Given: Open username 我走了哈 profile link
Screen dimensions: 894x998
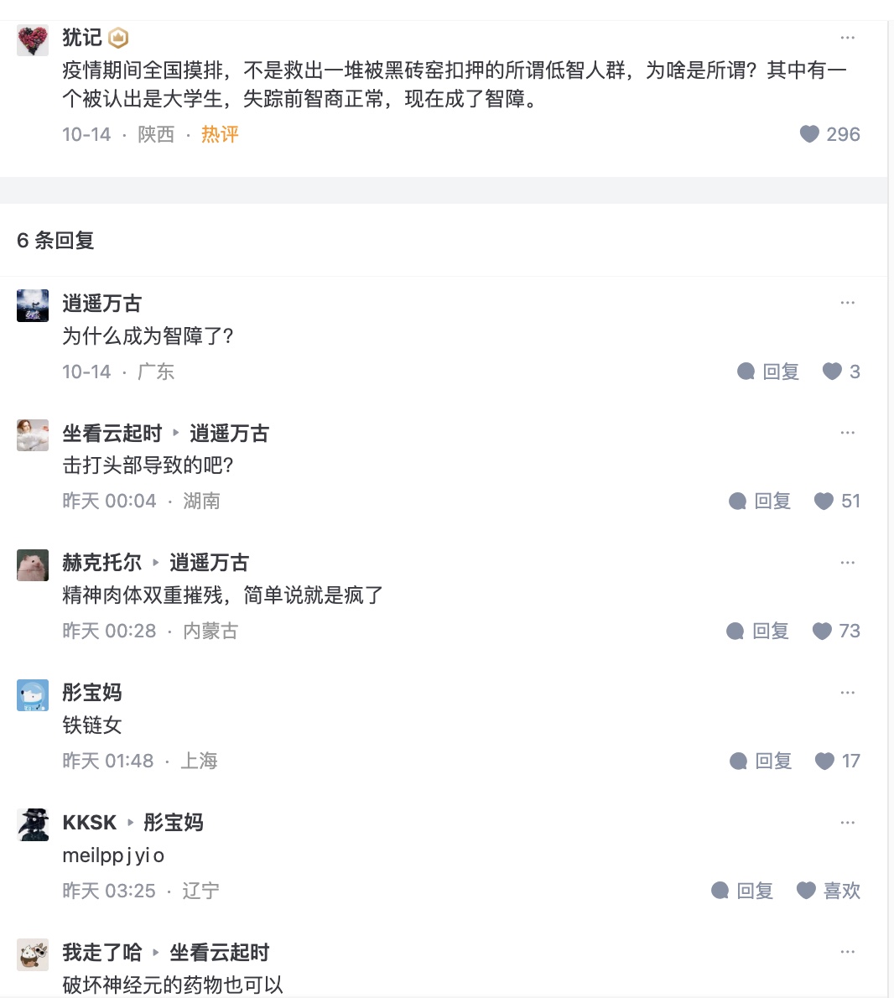Looking at the screenshot, I should pyautogui.click(x=102, y=953).
